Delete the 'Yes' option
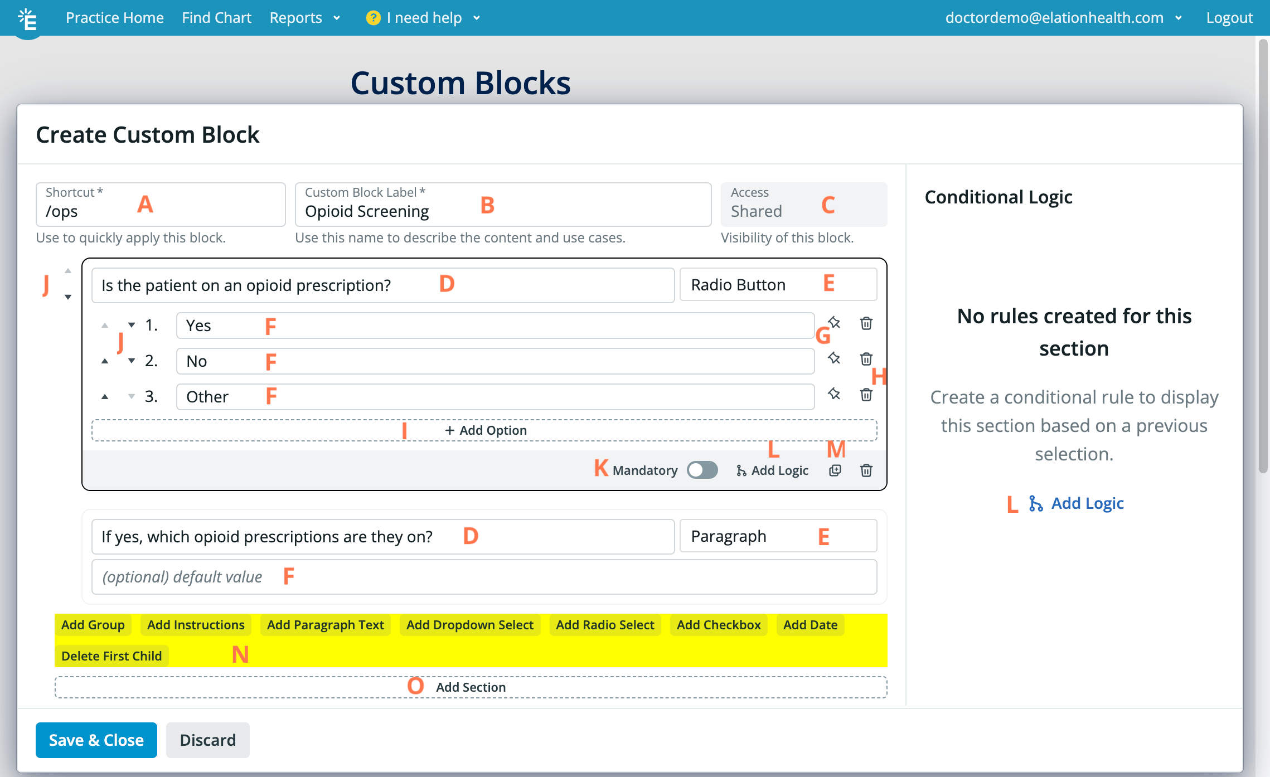The width and height of the screenshot is (1270, 777). [x=866, y=323]
